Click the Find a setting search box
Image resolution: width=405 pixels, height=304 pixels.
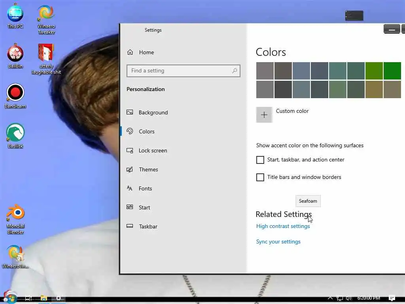184,71
